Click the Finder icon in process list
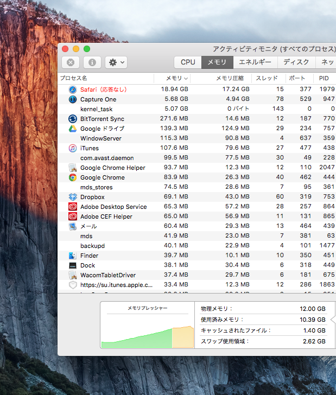This screenshot has height=395, width=336. click(x=73, y=256)
